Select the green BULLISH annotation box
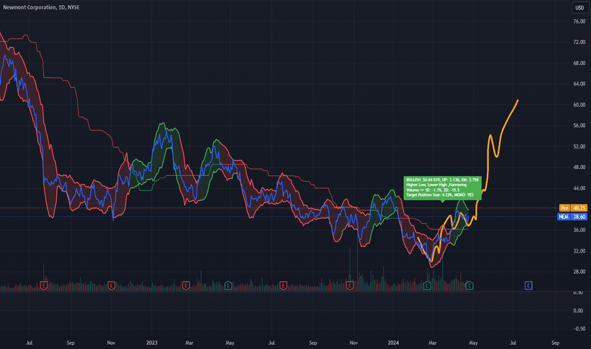 [442, 188]
